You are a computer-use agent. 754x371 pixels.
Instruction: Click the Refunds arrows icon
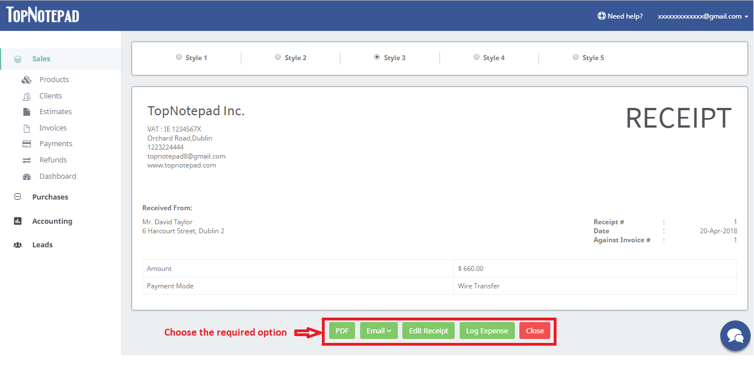(x=26, y=160)
